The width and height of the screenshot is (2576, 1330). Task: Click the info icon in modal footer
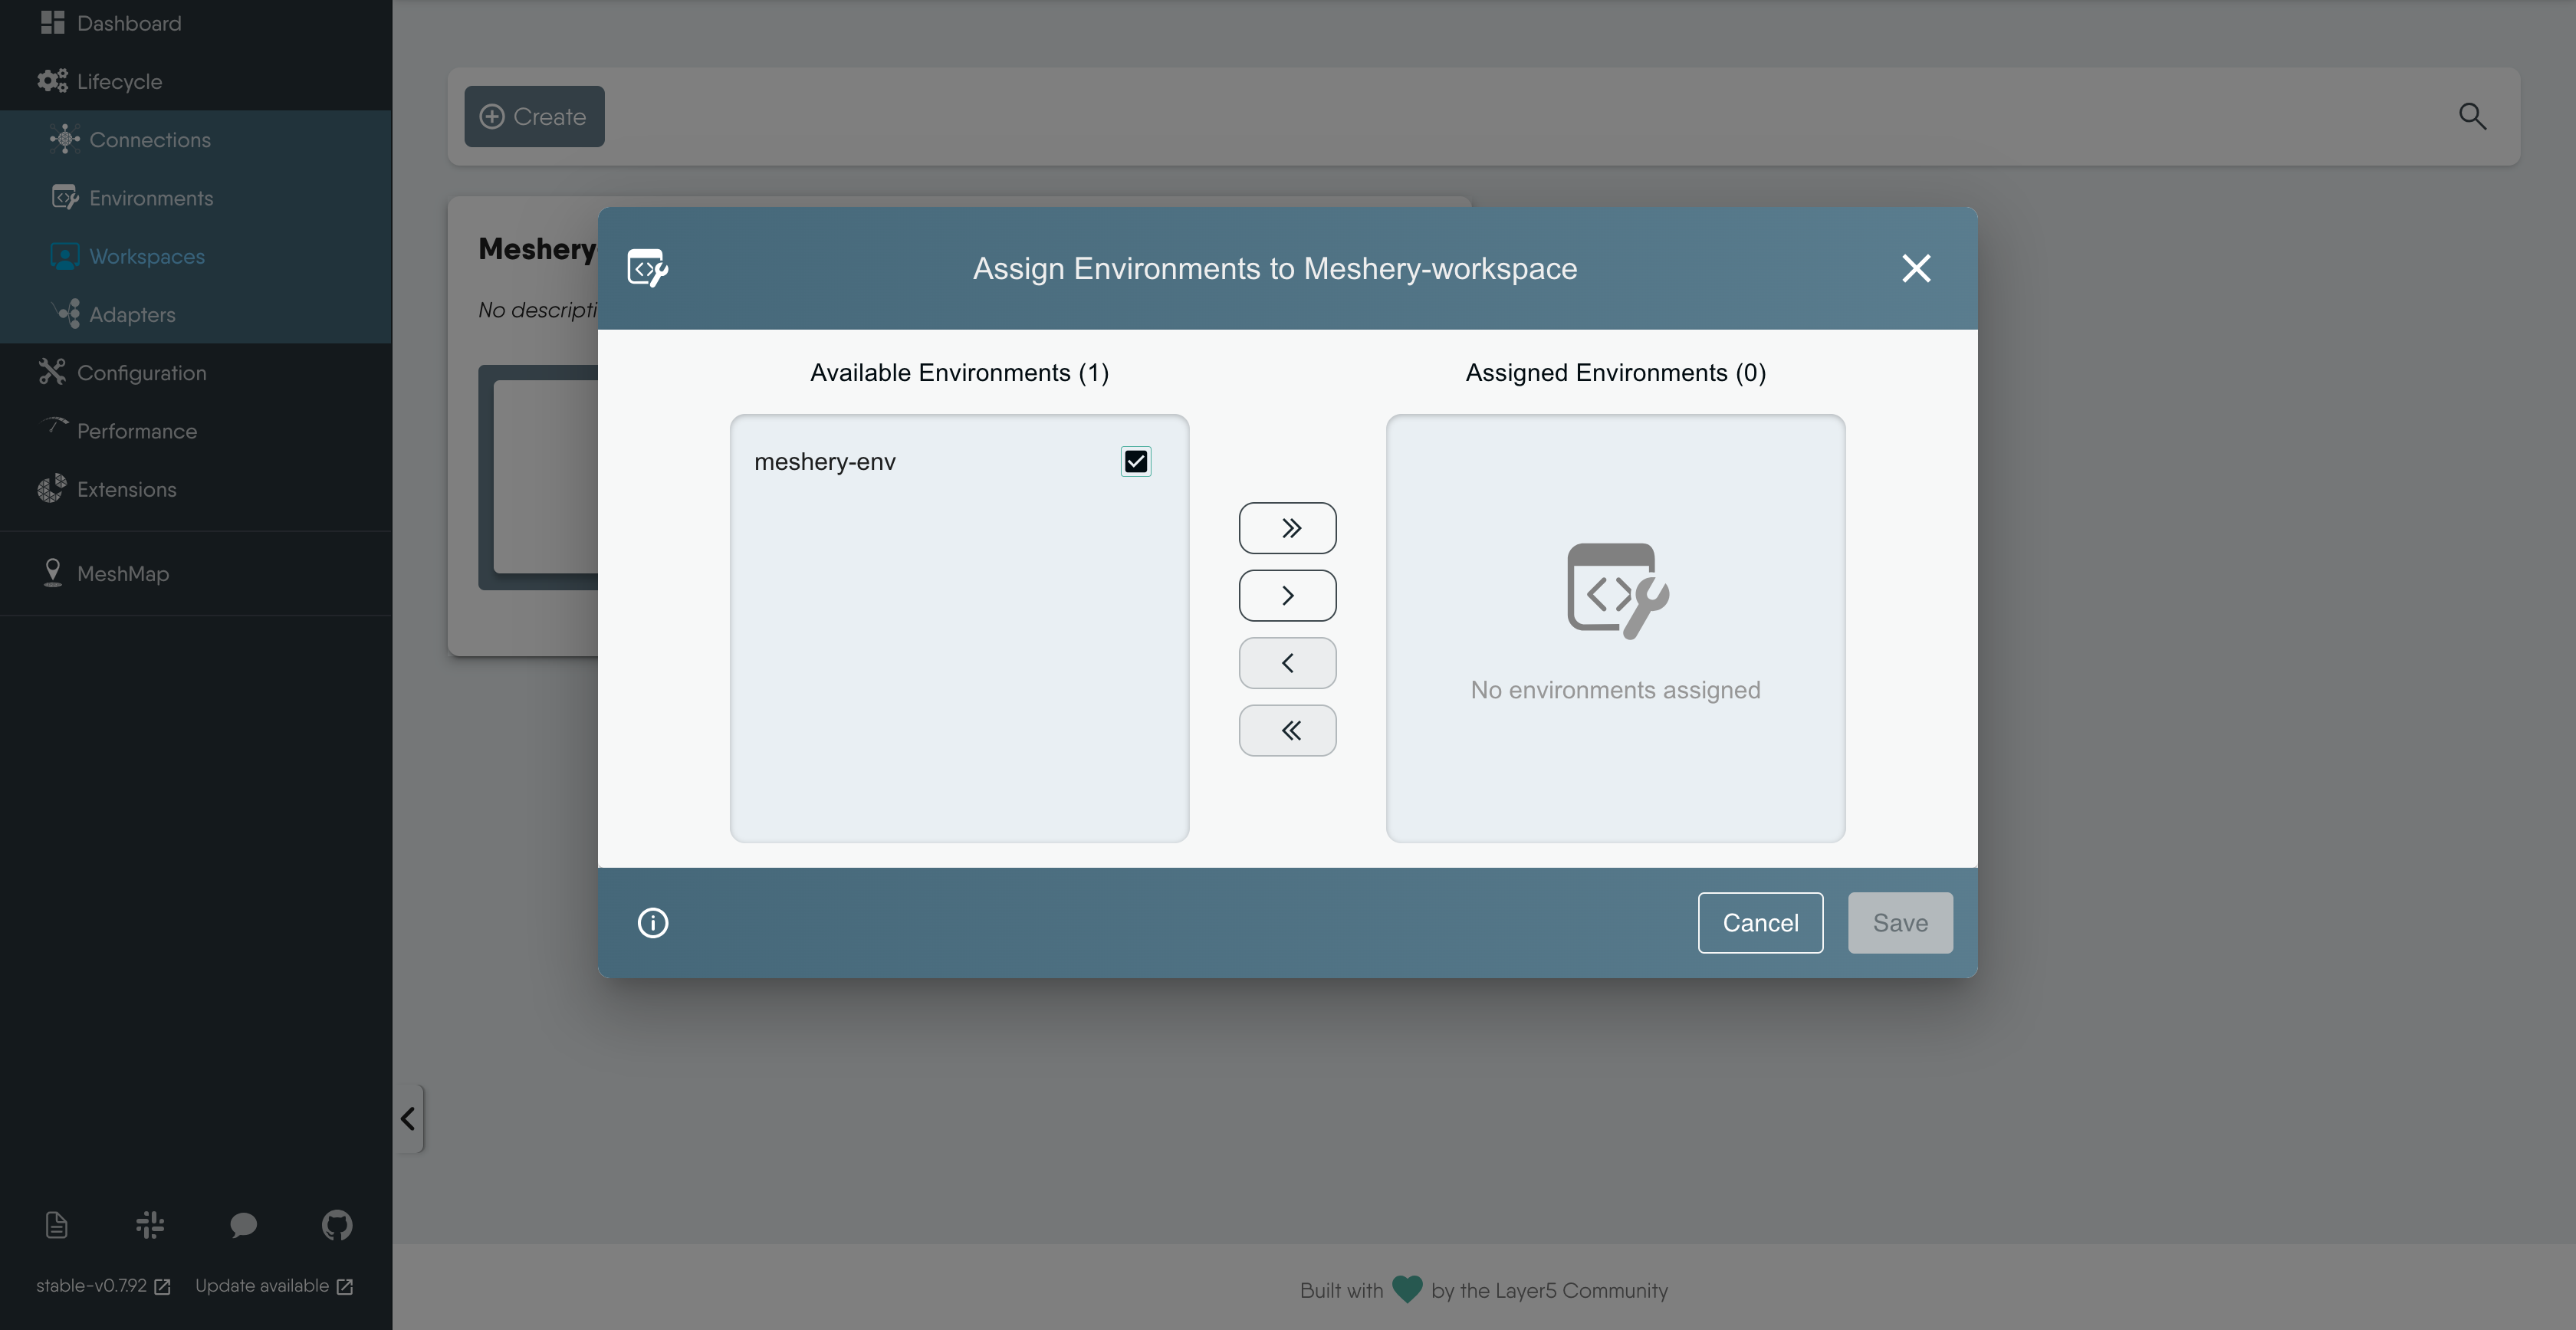(x=653, y=923)
